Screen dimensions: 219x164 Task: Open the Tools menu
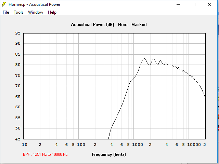point(18,12)
